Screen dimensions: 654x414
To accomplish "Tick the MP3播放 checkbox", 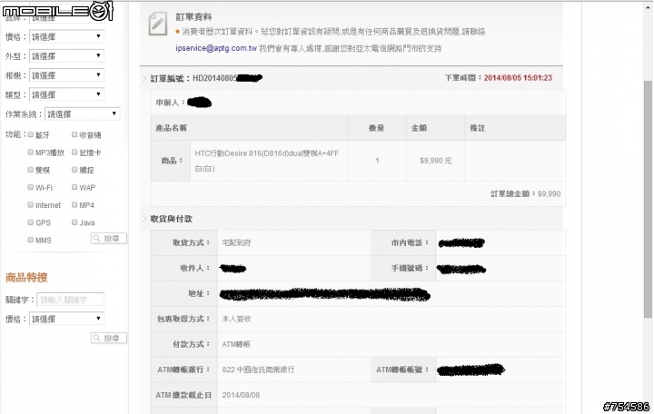I will (x=31, y=153).
